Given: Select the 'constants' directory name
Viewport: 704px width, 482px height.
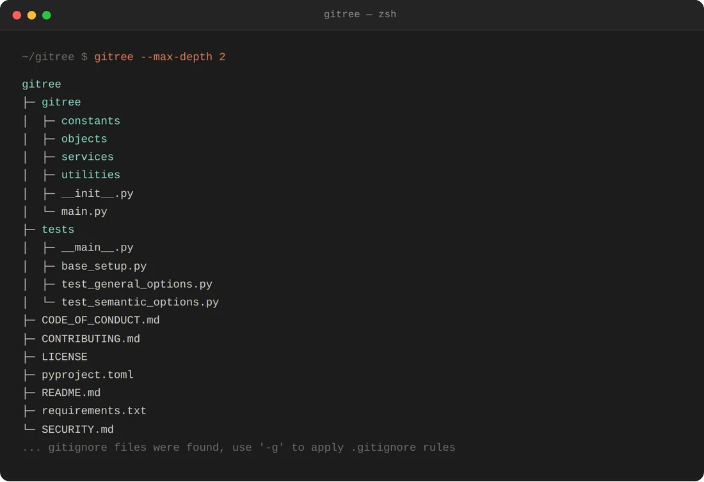Looking at the screenshot, I should pos(91,121).
